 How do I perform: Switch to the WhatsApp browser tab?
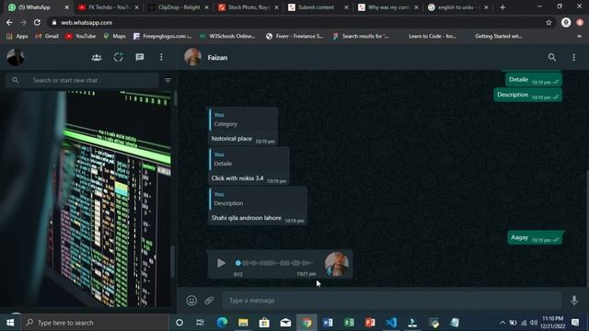(x=38, y=7)
